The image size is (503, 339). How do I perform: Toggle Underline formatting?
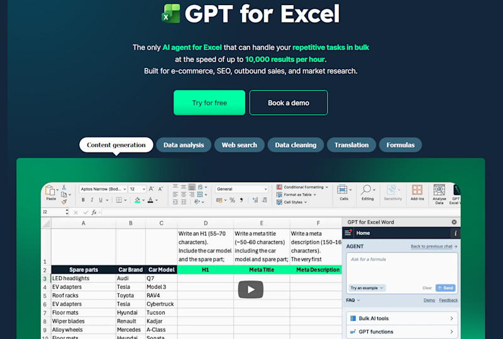pyautogui.click(x=101, y=200)
